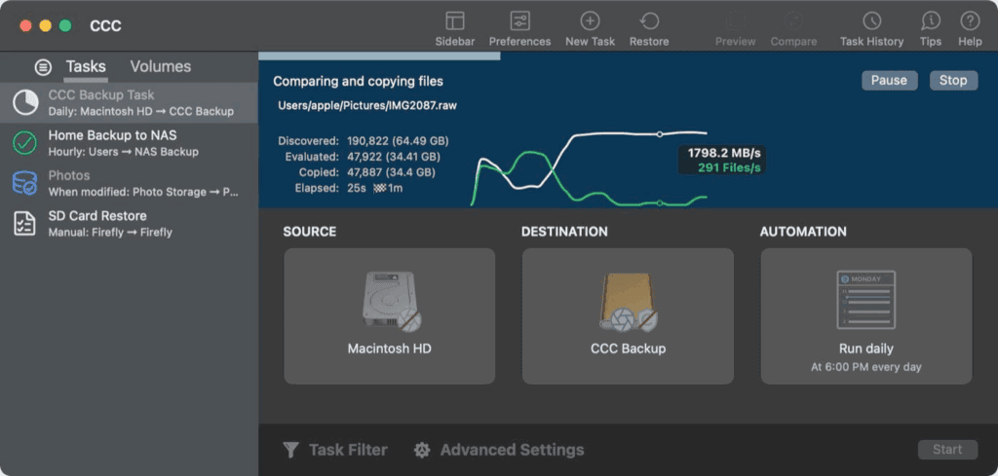998x476 pixels.
Task: Open the Macintosh HD source selector
Action: 389,315
